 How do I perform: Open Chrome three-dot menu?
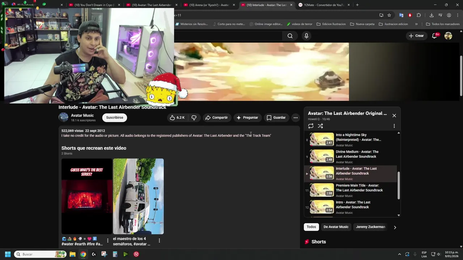click(x=458, y=15)
